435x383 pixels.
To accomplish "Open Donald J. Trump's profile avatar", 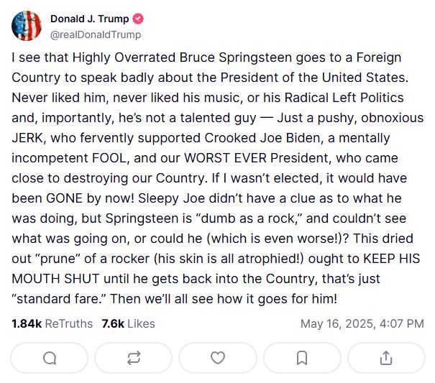I will (x=27, y=26).
